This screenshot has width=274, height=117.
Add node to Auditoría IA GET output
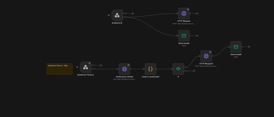(x=132, y=13)
